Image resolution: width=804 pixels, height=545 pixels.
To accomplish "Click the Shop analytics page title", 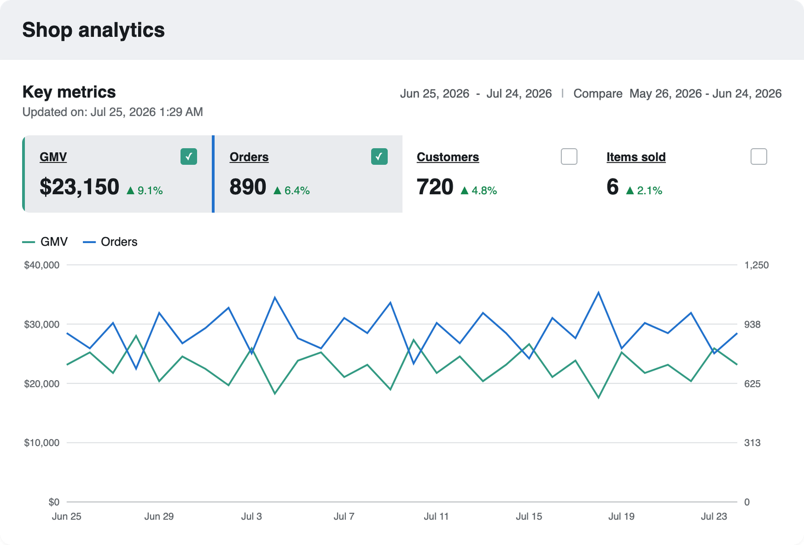I will 93,30.
